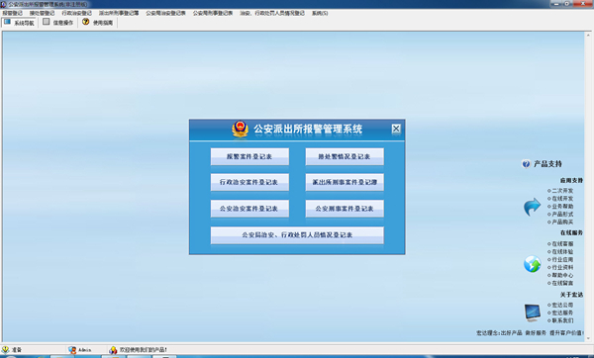Open 报警案件登记表 button

click(x=249, y=156)
